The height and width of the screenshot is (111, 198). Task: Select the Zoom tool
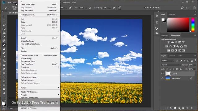4,93
